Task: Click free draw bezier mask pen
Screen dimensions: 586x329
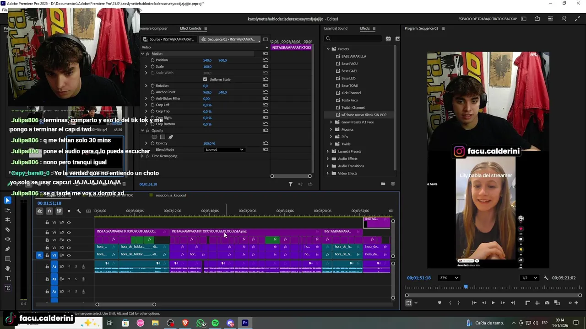Action: [171, 137]
